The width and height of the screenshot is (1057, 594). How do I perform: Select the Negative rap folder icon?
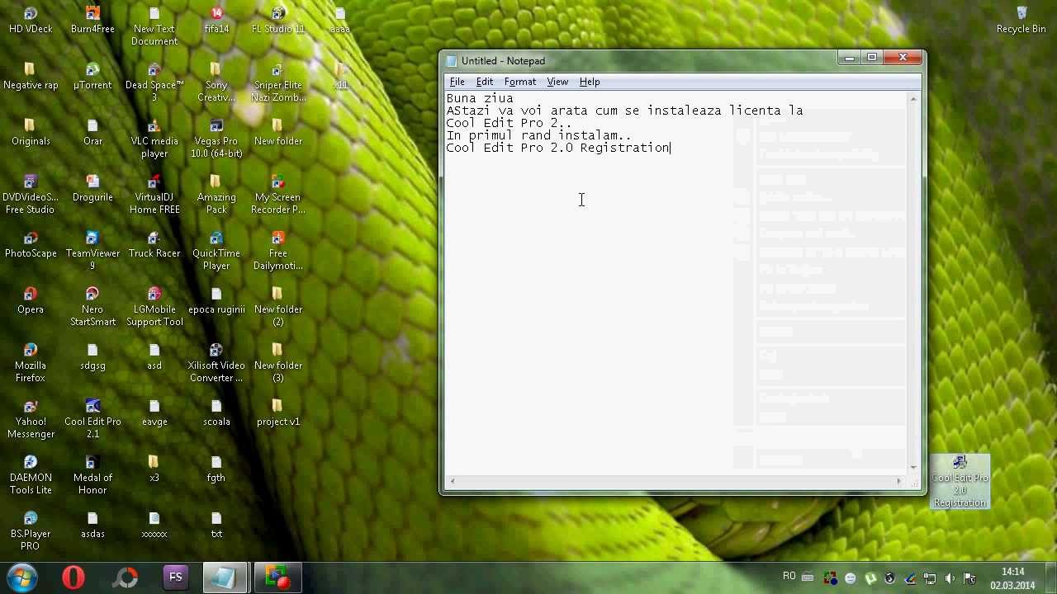tap(31, 77)
